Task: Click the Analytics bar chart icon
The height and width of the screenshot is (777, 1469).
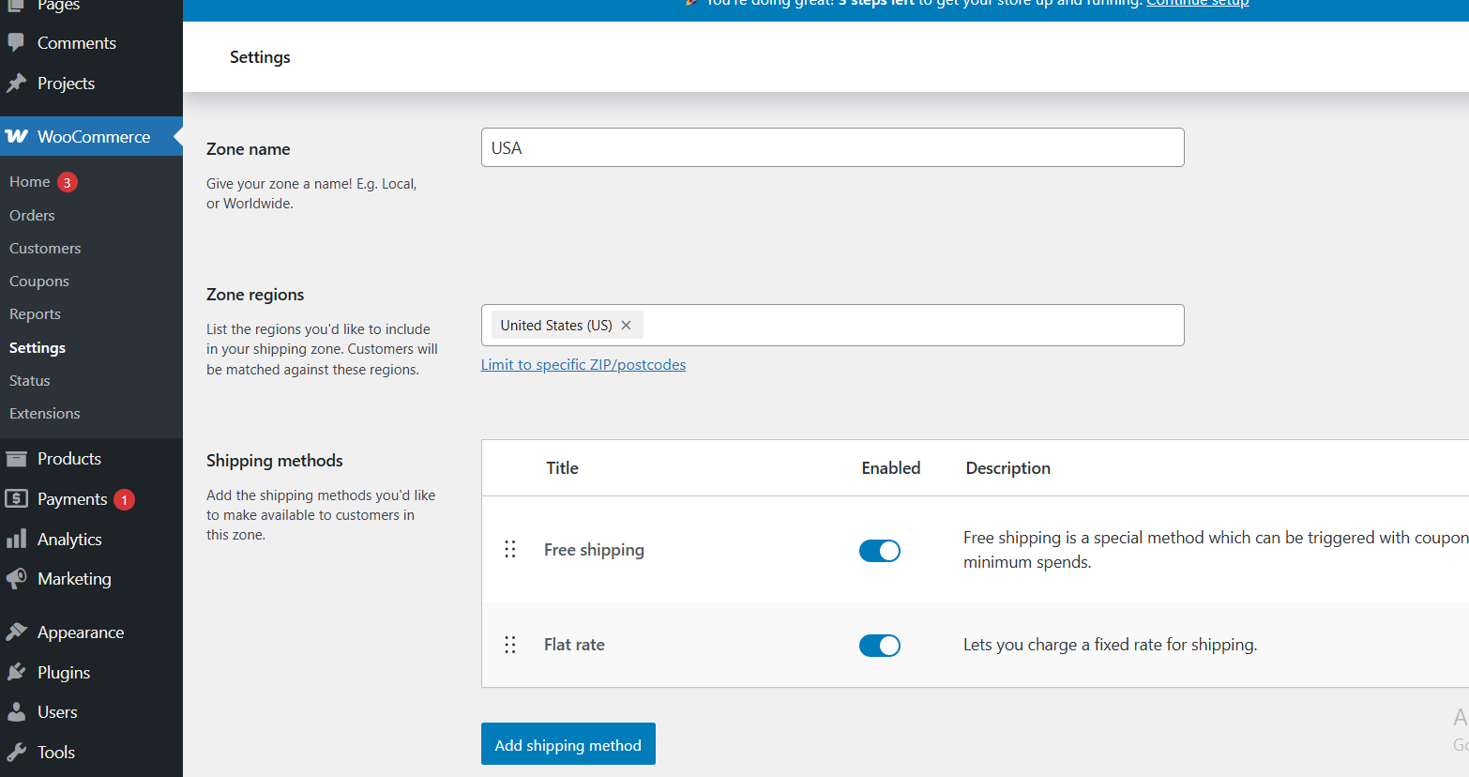Action: click(16, 539)
